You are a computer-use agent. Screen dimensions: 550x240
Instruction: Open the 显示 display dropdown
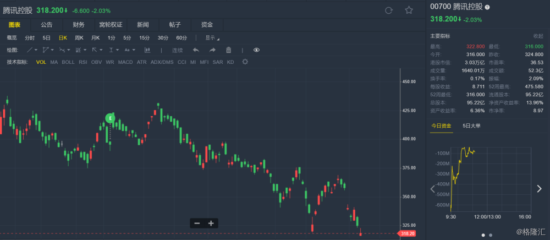[x=212, y=38]
